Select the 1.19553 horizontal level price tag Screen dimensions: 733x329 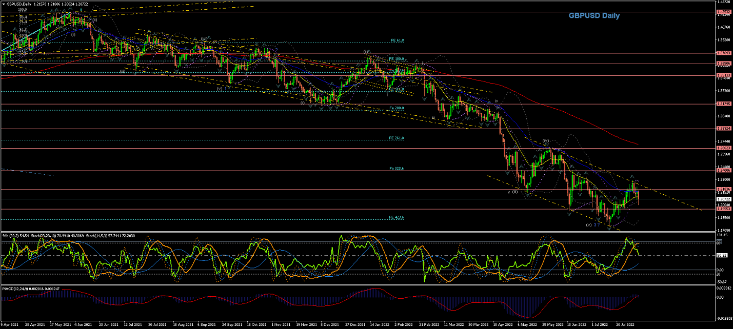point(724,209)
